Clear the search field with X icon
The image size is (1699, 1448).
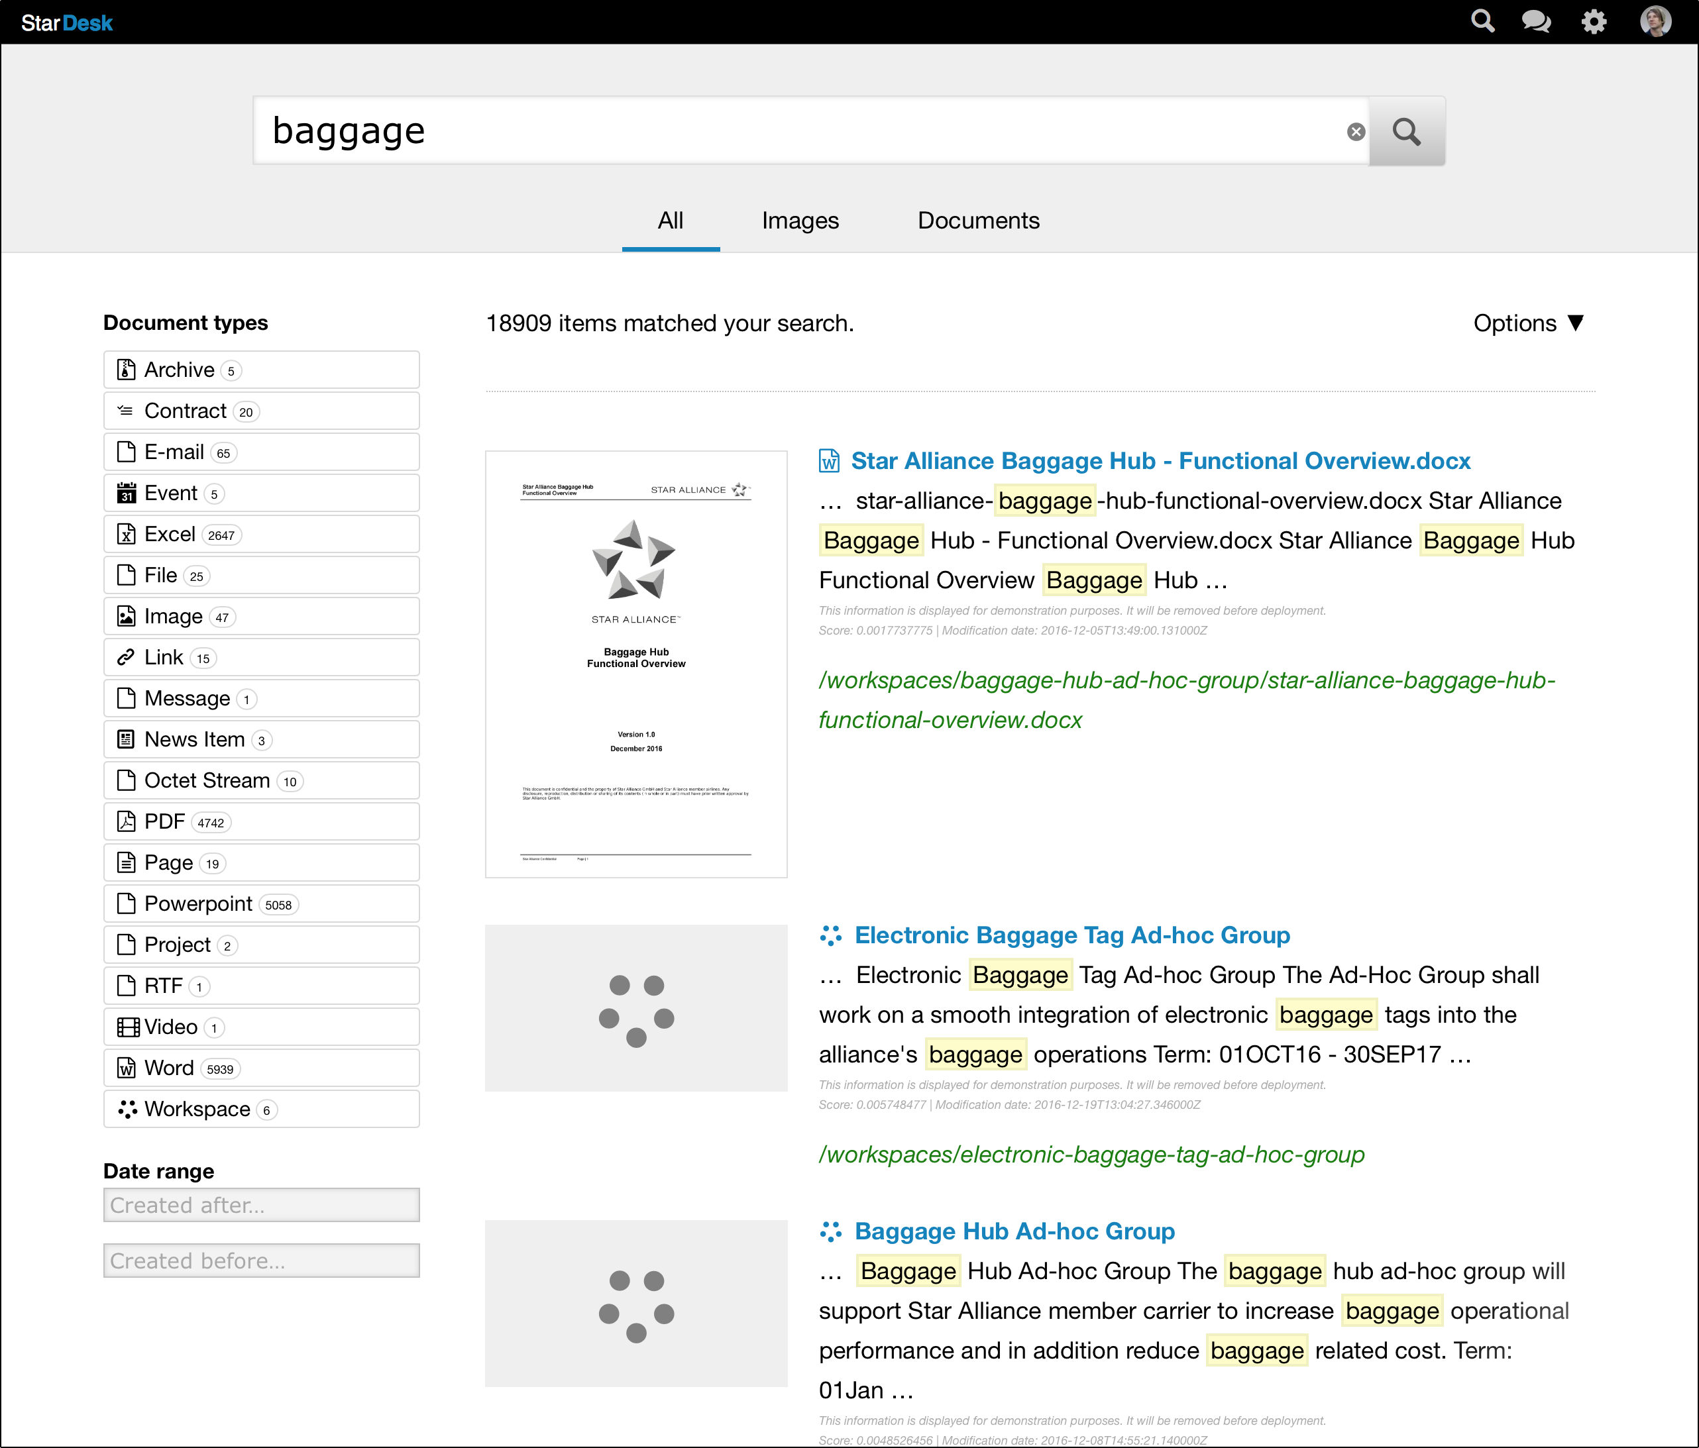pyautogui.click(x=1356, y=132)
